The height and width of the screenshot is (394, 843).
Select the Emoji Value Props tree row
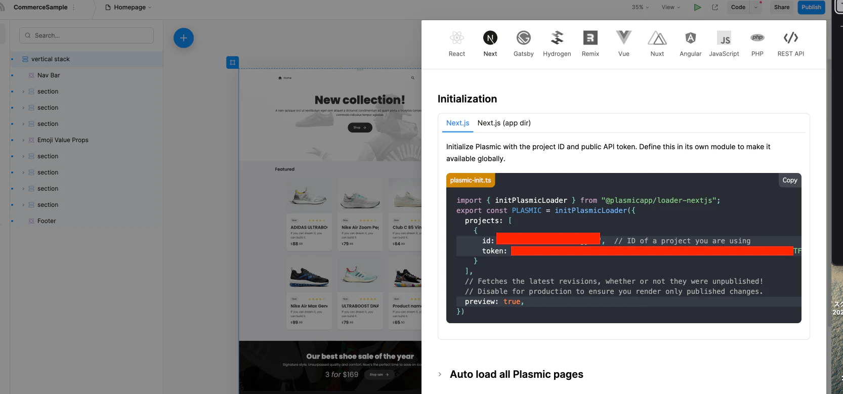(x=87, y=140)
